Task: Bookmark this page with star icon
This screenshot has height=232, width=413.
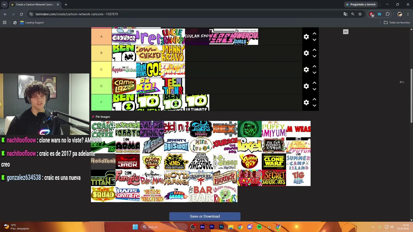Action: click(360, 14)
